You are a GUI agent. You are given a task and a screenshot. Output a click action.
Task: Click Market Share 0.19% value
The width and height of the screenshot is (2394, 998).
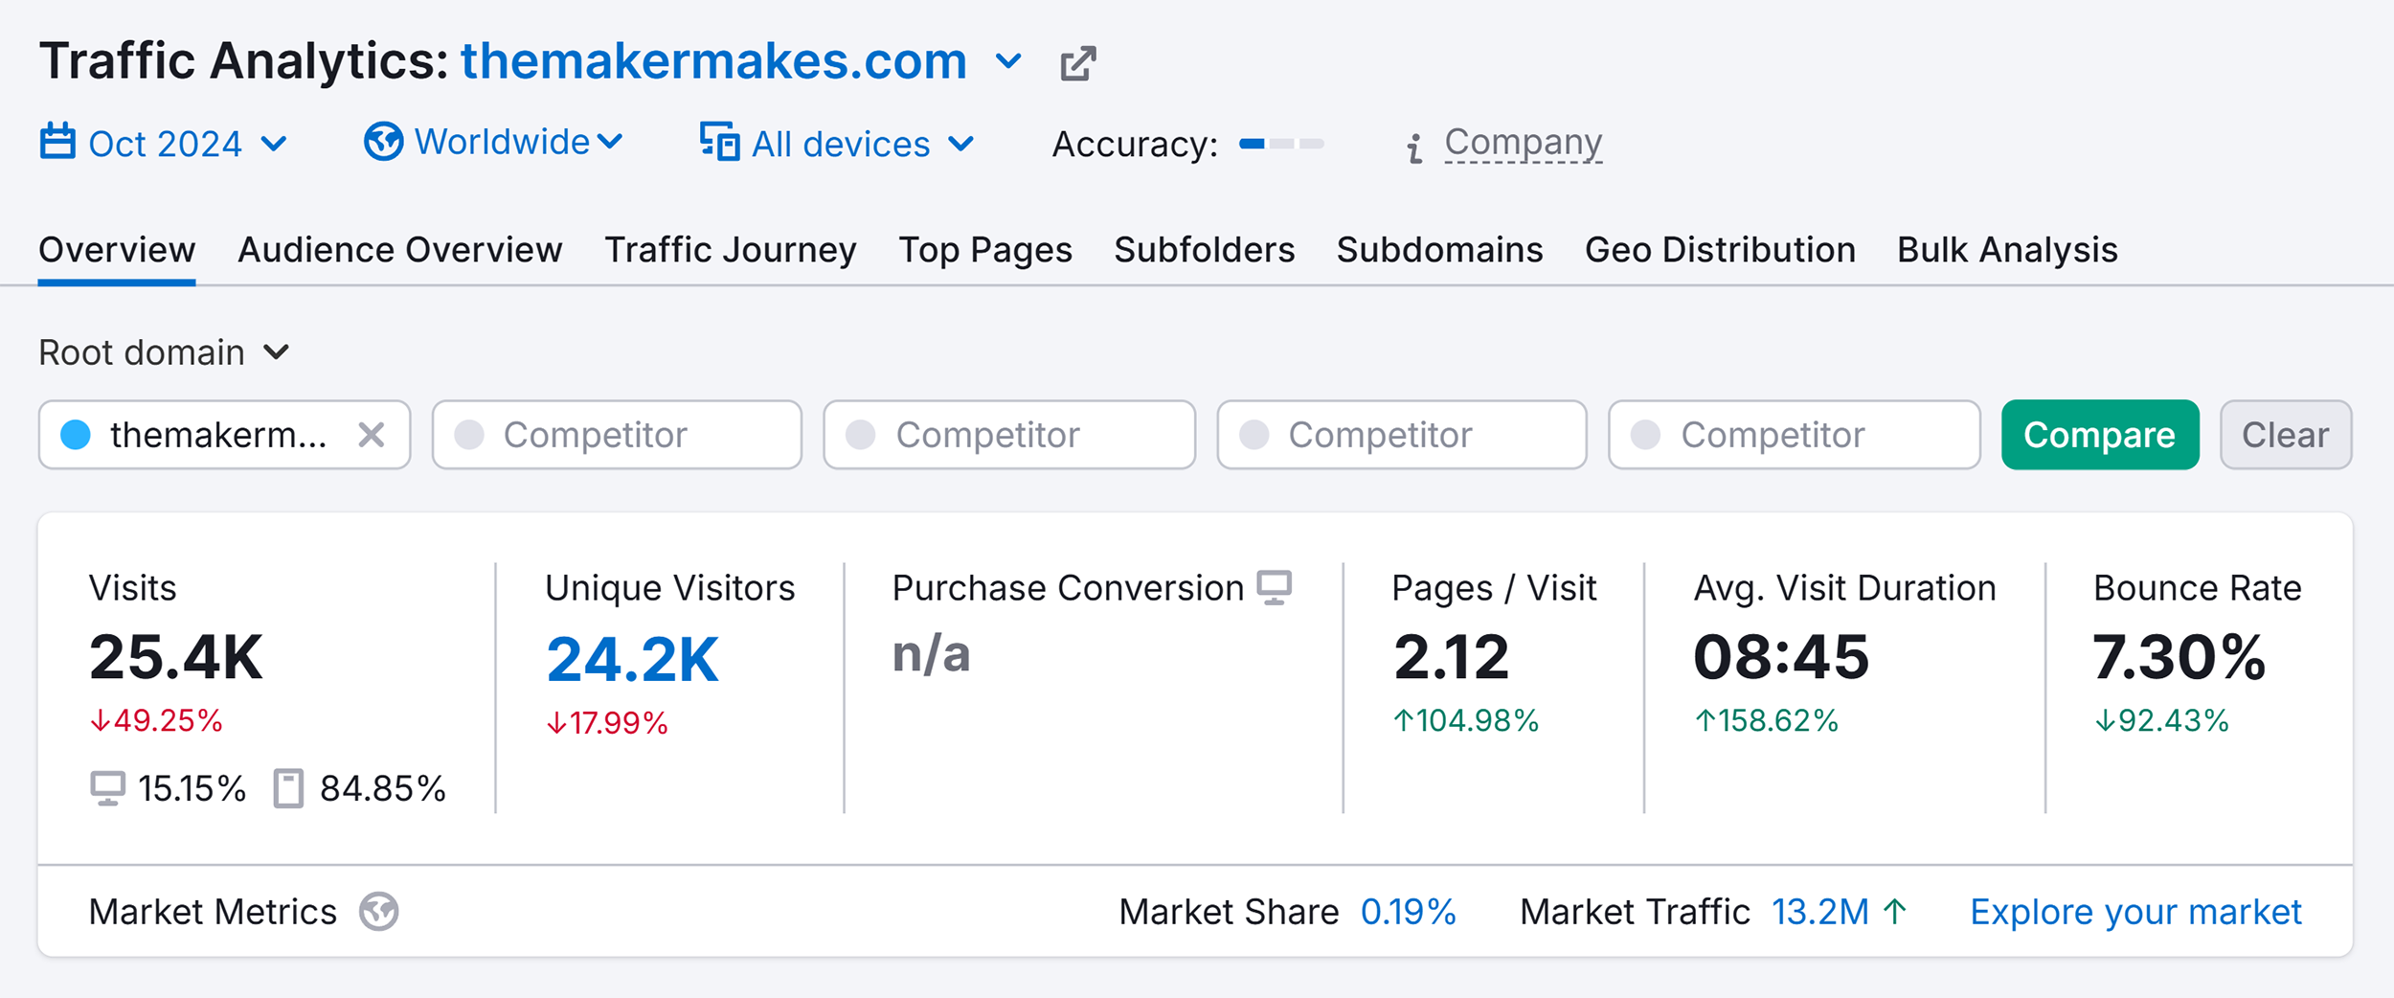tap(1408, 912)
